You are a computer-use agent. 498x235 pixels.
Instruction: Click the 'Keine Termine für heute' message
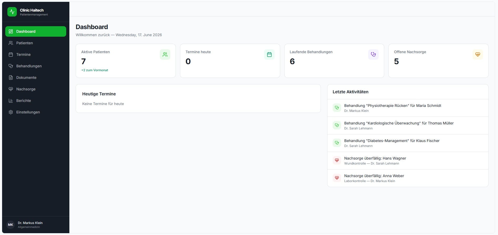pyautogui.click(x=103, y=104)
